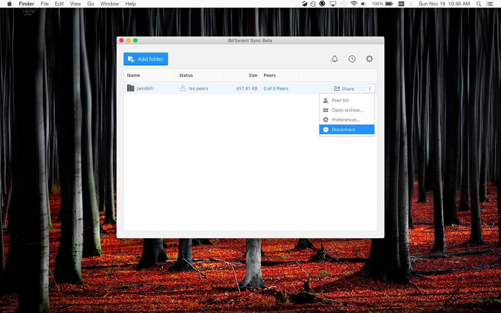The width and height of the screenshot is (501, 313).
Task: Open the Help menu
Action: point(130,4)
